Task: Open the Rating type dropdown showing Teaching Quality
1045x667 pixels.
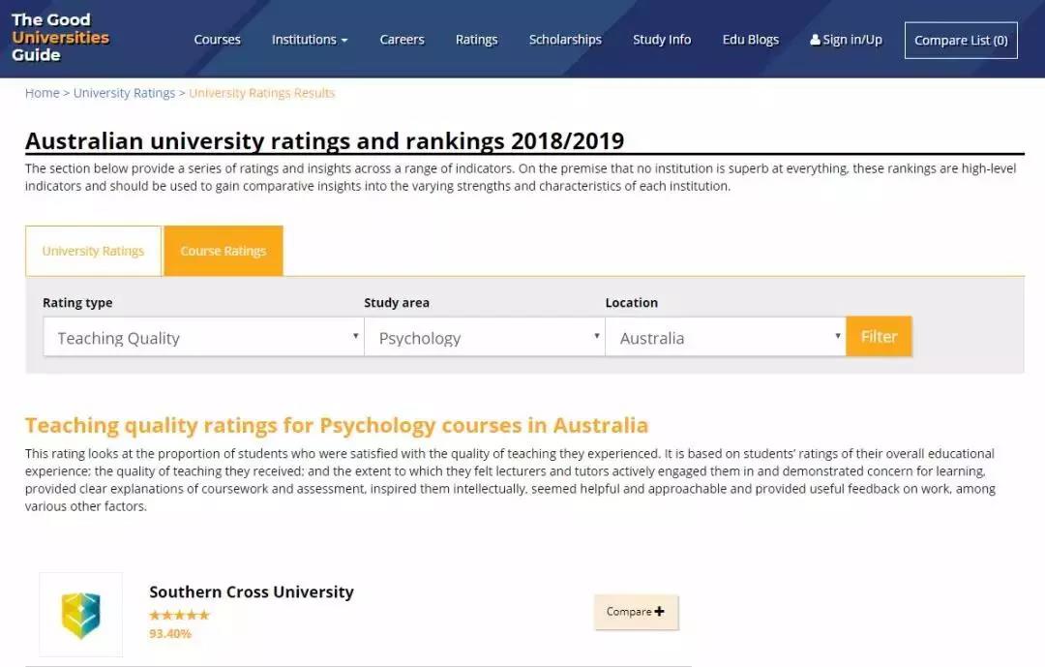Action: tap(203, 337)
